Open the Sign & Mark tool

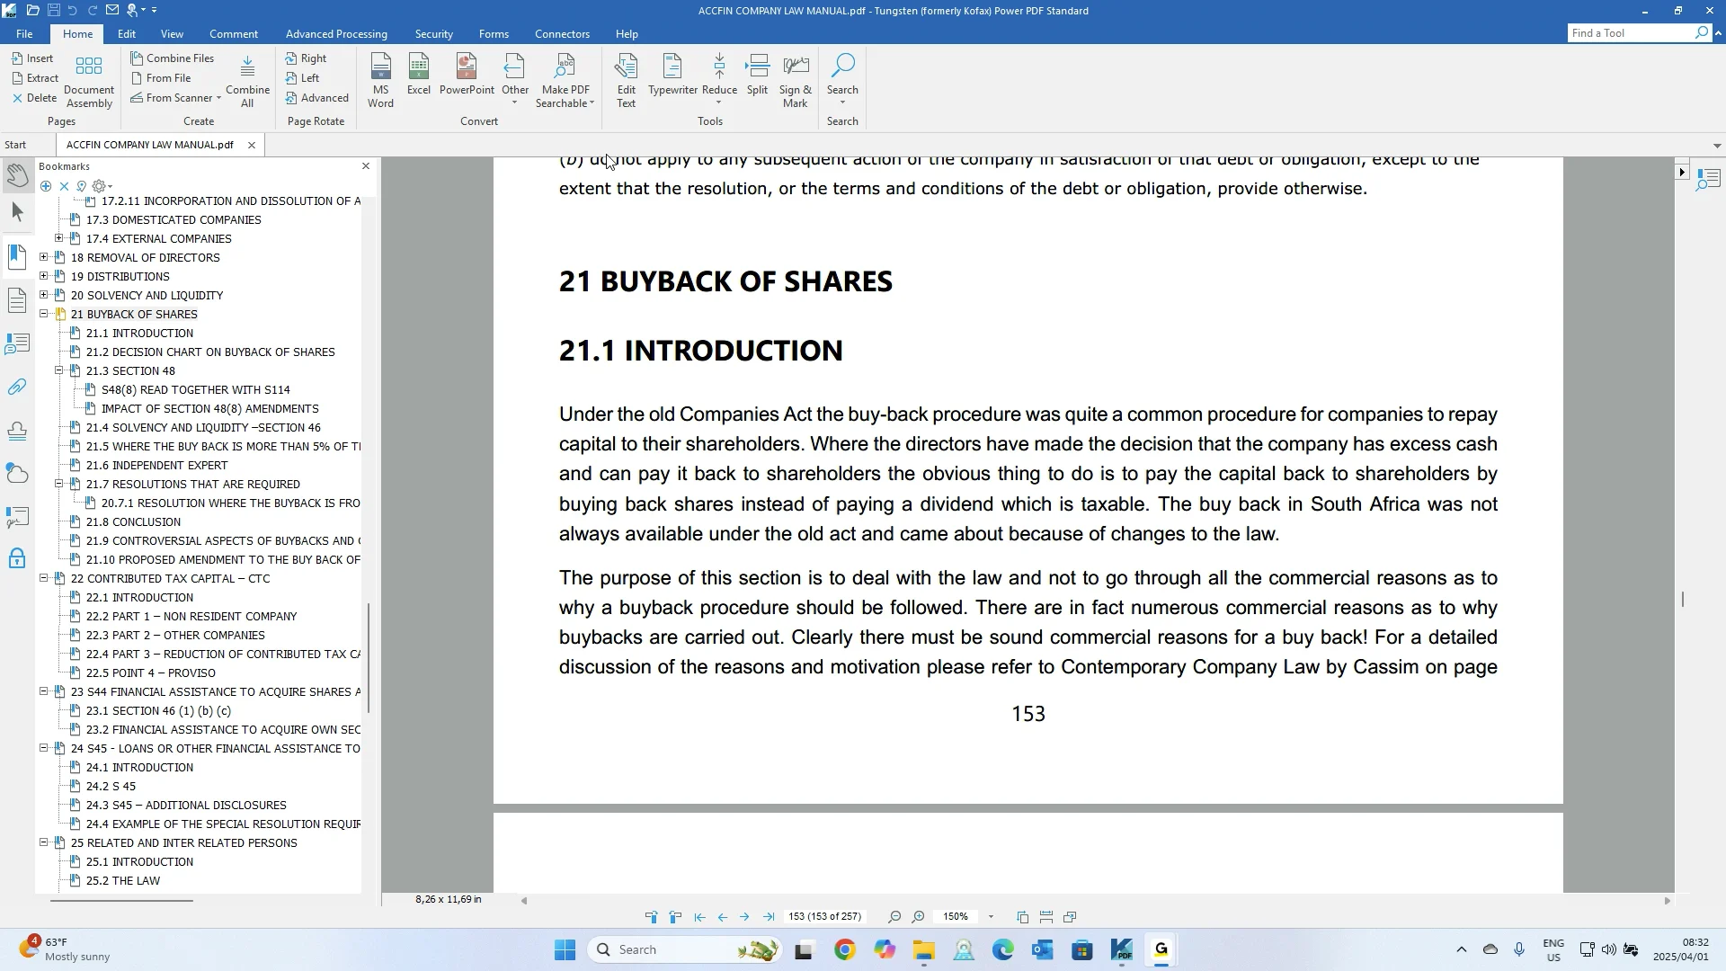[796, 79]
